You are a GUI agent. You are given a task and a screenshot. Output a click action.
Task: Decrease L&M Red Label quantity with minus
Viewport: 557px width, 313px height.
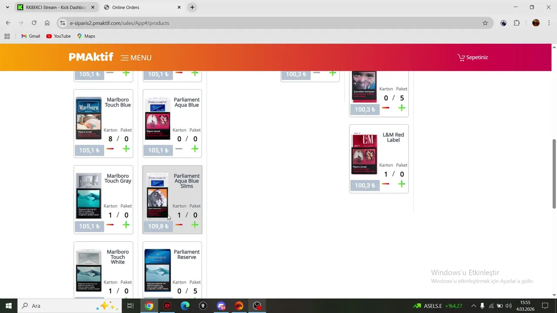386,184
